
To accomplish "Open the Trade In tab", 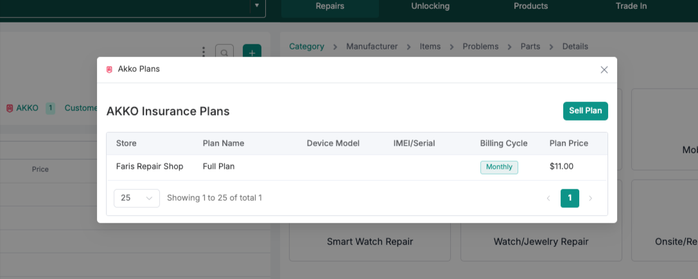I will click(631, 6).
